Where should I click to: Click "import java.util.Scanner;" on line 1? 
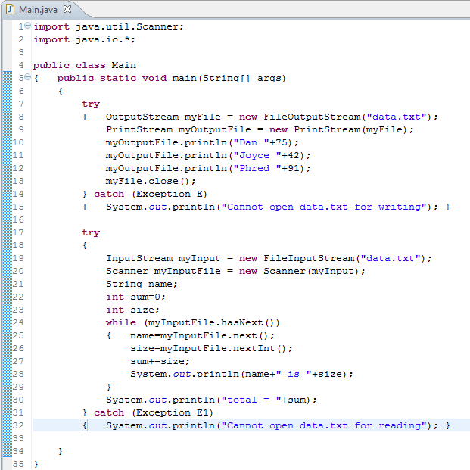point(108,26)
